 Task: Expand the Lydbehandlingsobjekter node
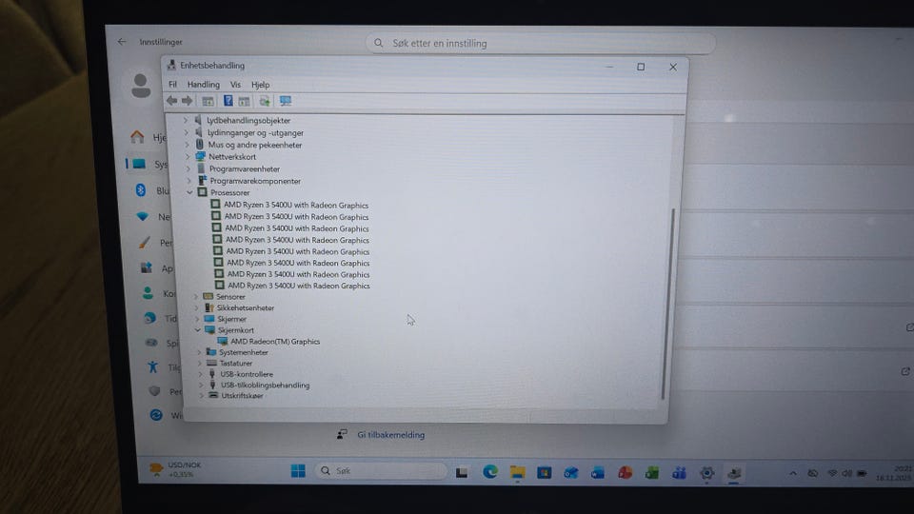[186, 120]
